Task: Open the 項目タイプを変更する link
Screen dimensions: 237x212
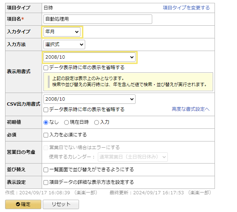Action: coord(186,8)
